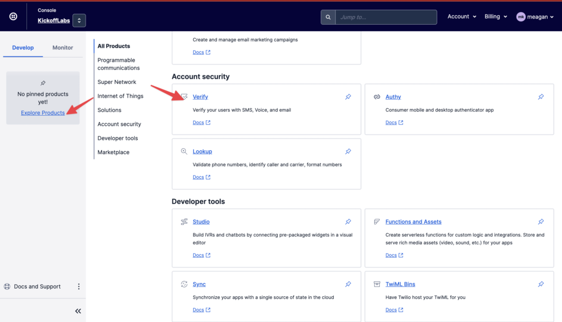Pin the Authy product
The image size is (562, 322).
pyautogui.click(x=541, y=97)
